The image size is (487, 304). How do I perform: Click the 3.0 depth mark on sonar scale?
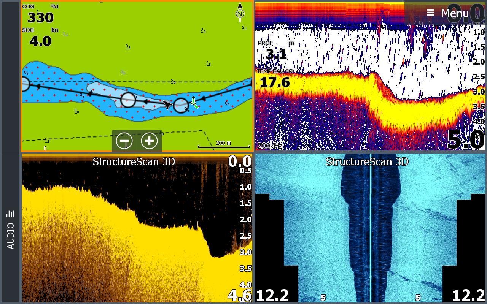tap(479, 92)
